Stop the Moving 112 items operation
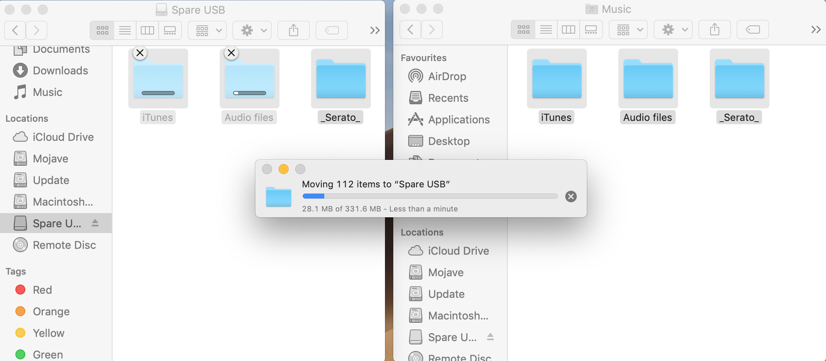This screenshot has width=826, height=361. pyautogui.click(x=571, y=196)
